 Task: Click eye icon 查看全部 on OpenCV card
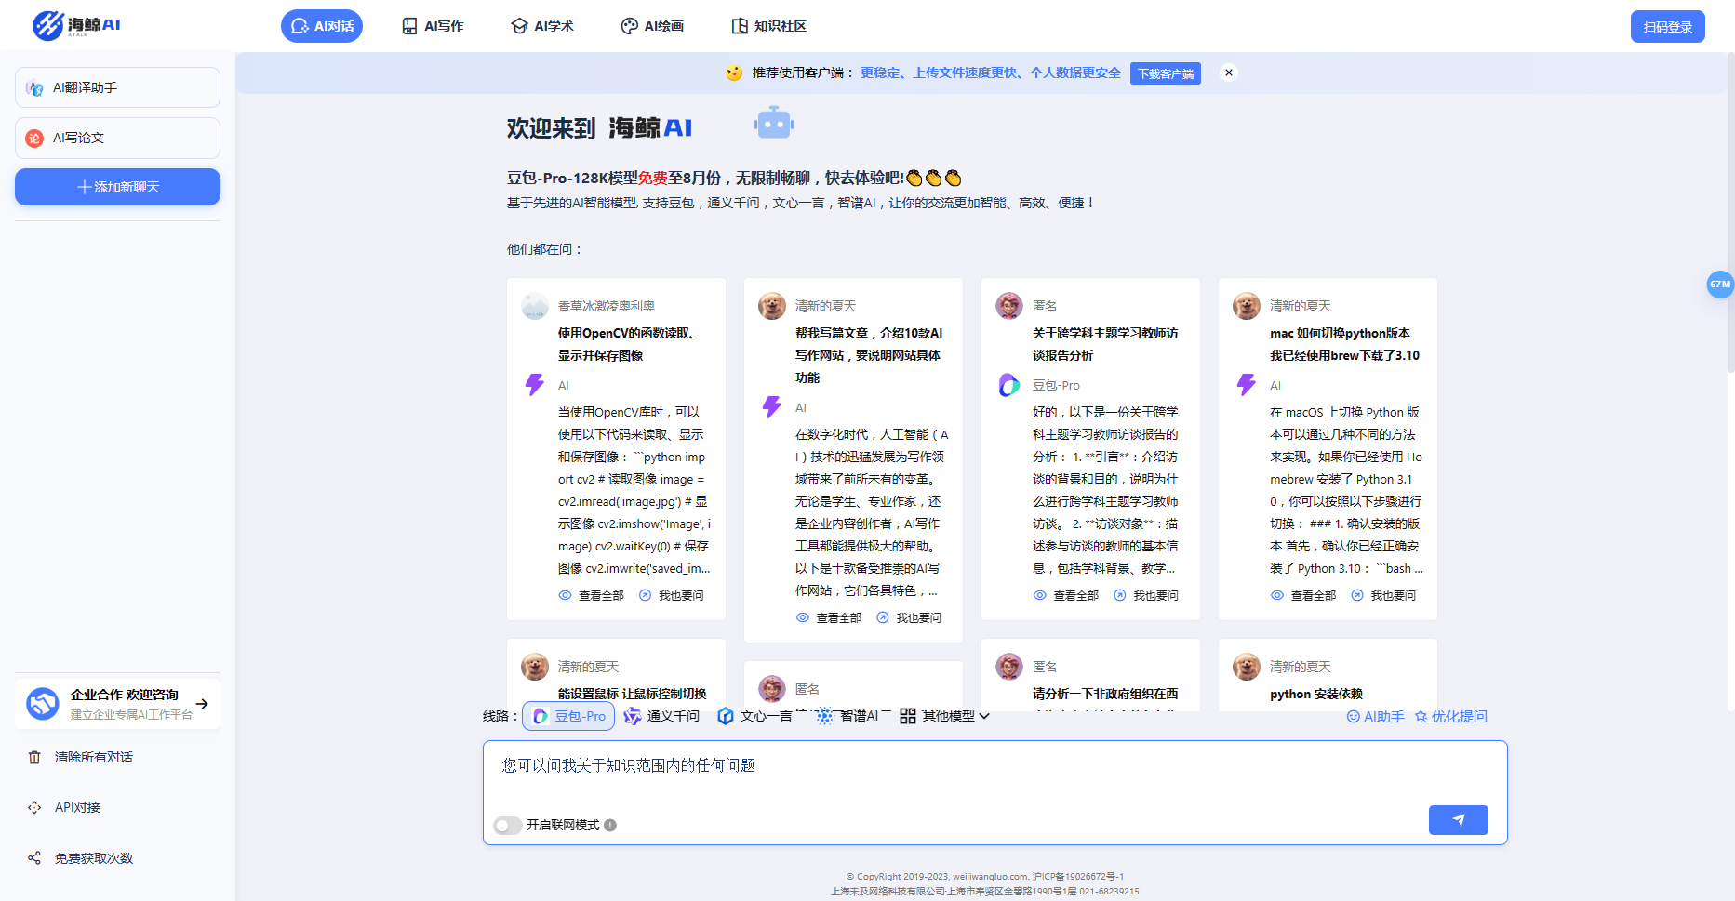tap(565, 595)
